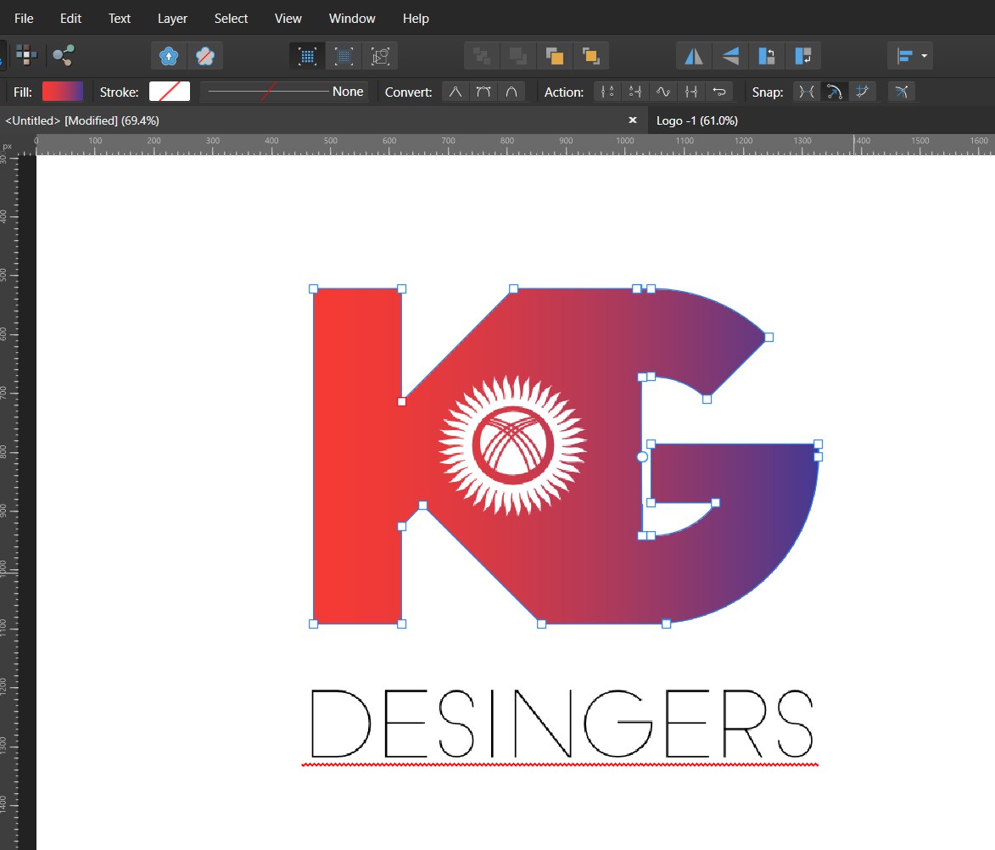
Task: Open the View menu
Action: click(288, 19)
